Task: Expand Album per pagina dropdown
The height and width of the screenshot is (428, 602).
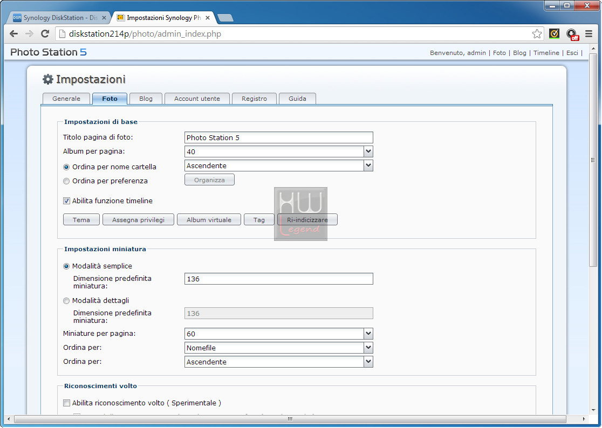Action: coord(279,151)
